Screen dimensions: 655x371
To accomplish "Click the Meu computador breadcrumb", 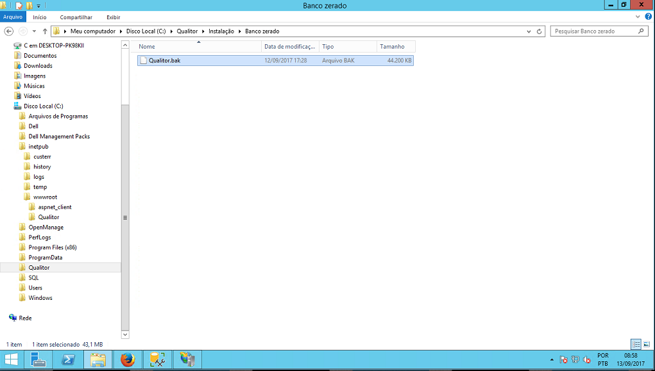I will coord(93,31).
